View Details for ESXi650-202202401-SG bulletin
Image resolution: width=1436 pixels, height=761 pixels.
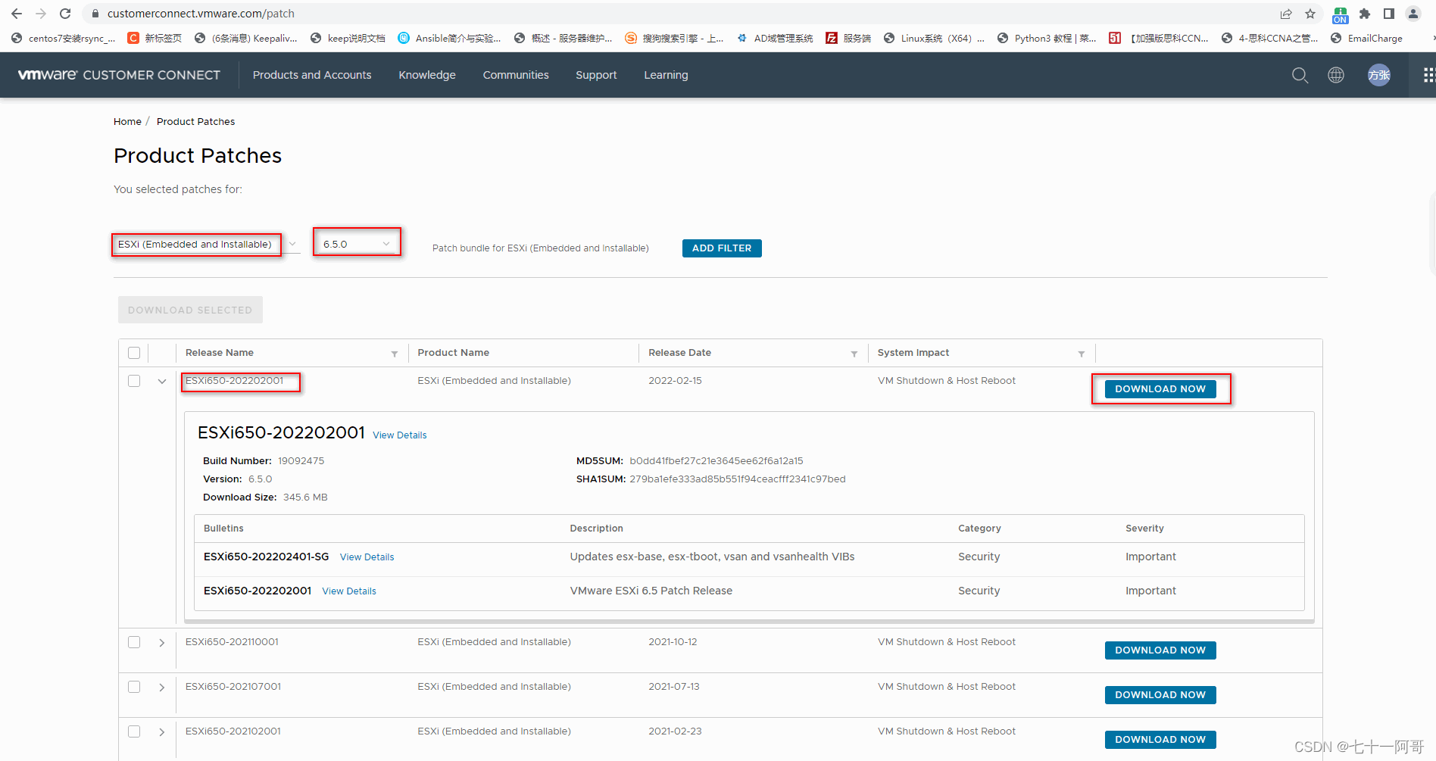(367, 557)
